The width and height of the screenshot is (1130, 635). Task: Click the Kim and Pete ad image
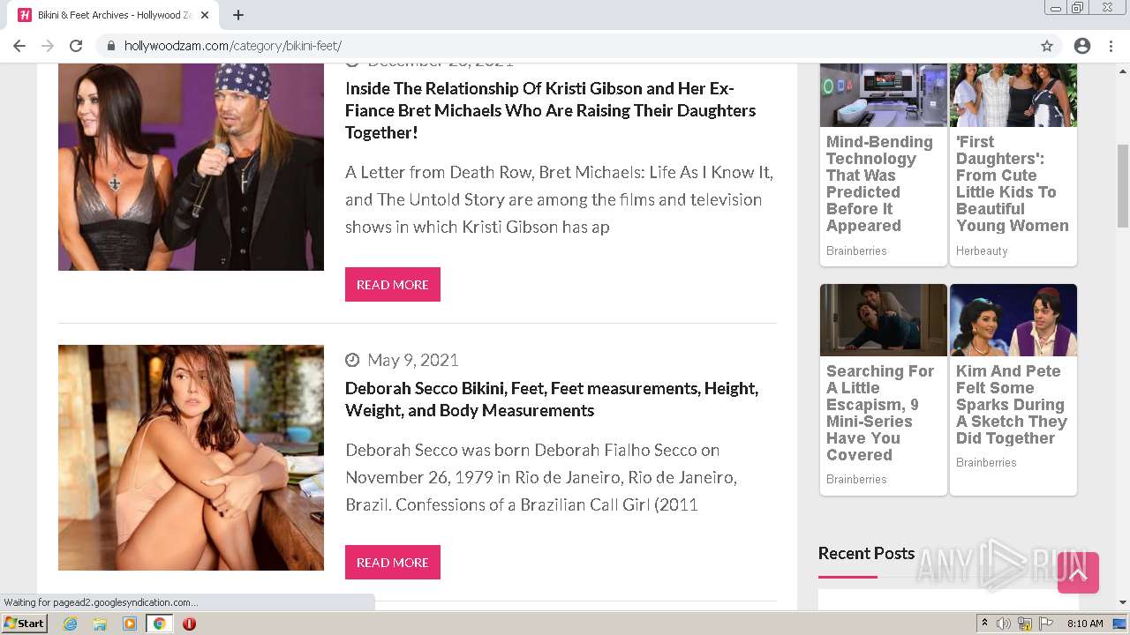[1013, 320]
